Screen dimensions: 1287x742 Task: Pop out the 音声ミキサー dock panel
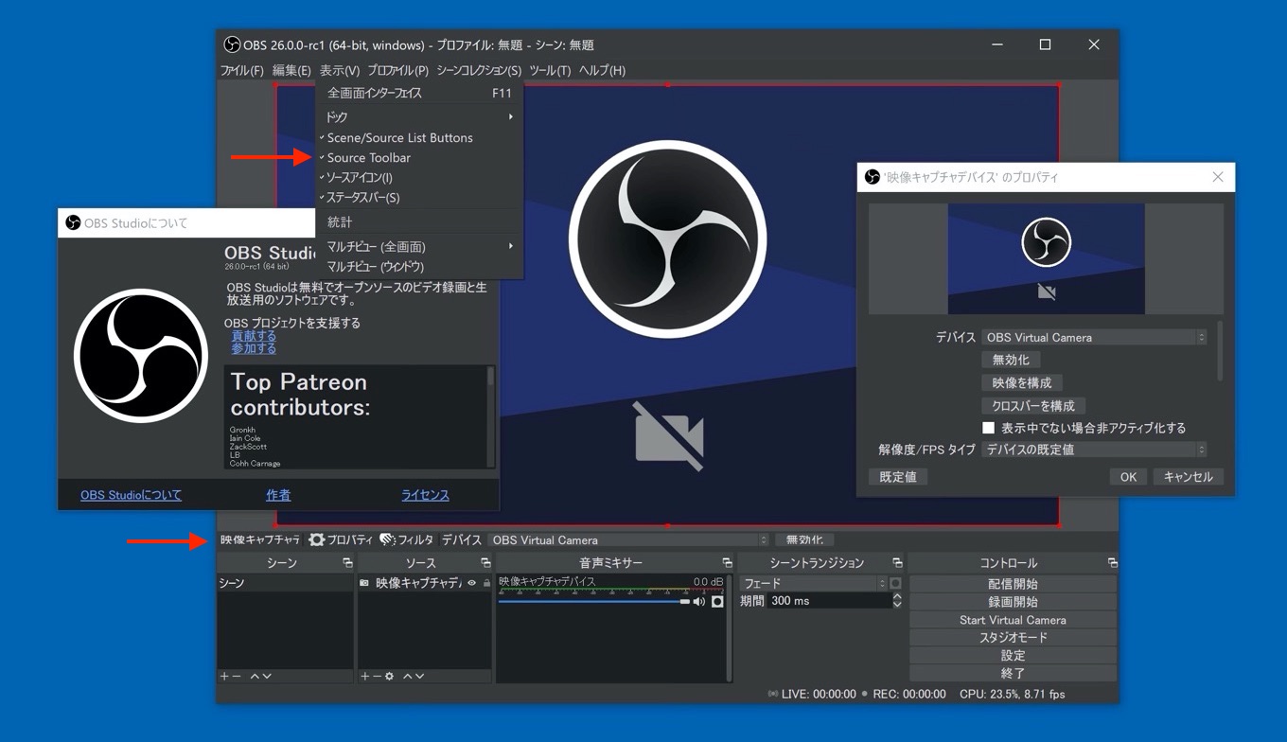(x=727, y=563)
